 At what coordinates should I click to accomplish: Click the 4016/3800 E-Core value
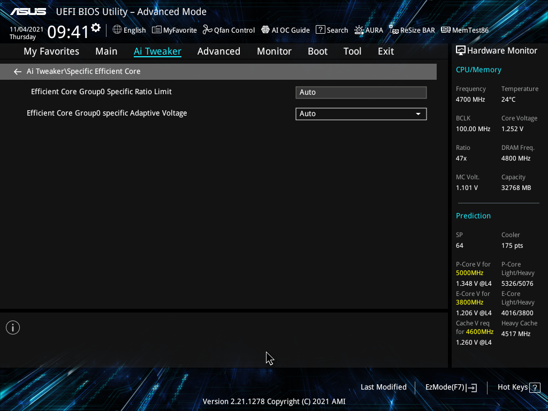tap(517, 313)
